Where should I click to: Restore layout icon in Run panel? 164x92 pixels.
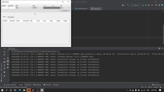click(x=4, y=72)
